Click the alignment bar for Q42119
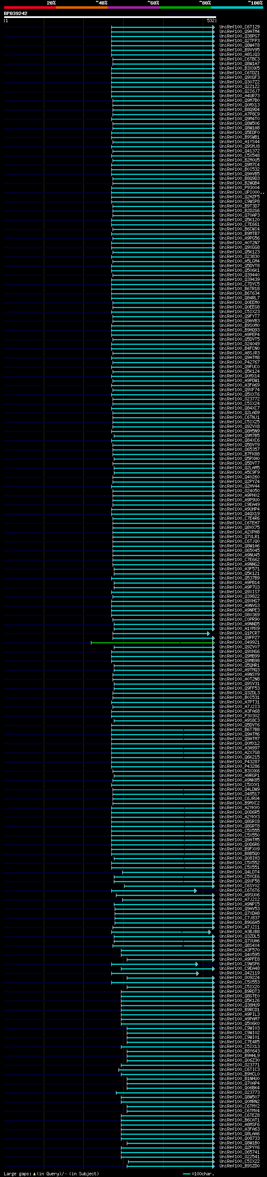Viewport: 267px width, 1177px height. click(155, 973)
